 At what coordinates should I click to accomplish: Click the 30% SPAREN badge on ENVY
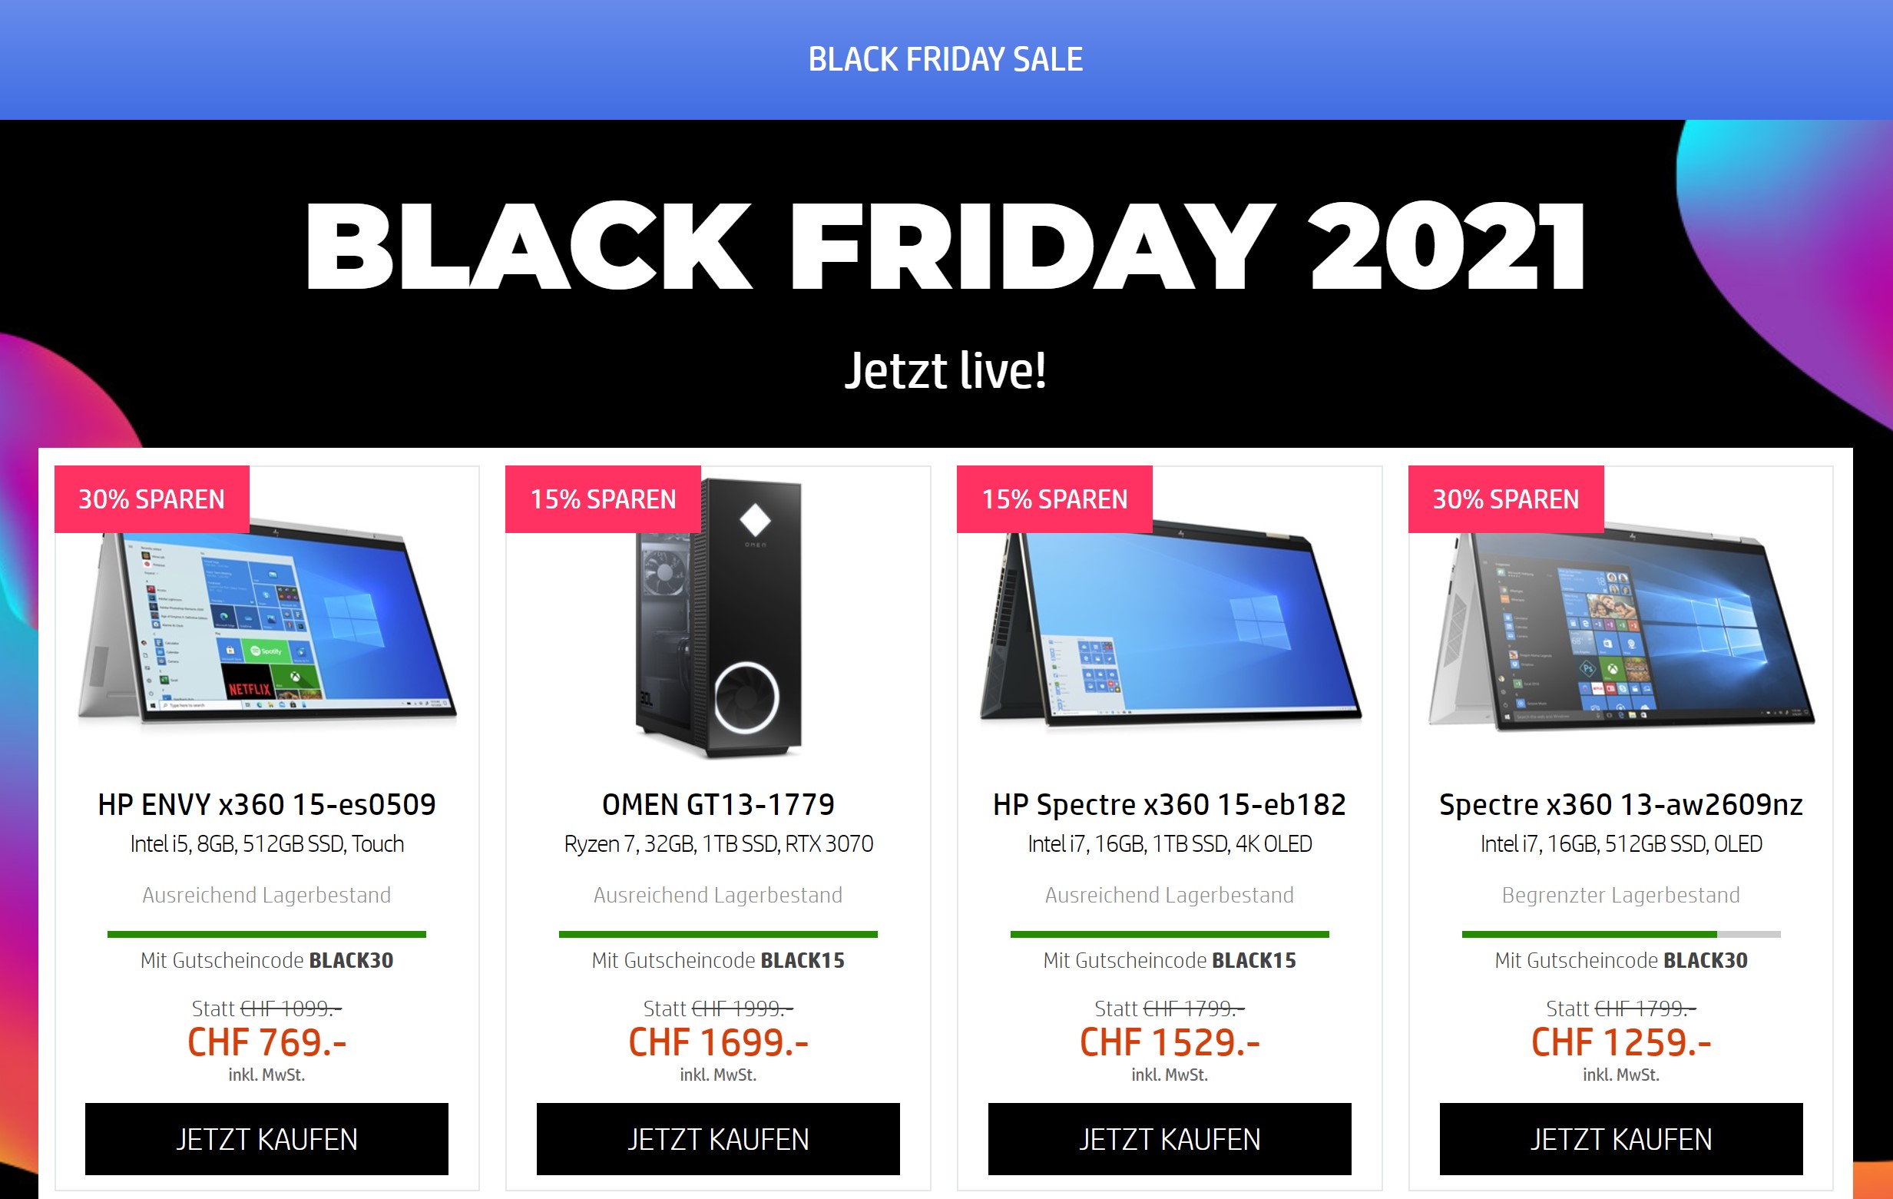[x=152, y=499]
